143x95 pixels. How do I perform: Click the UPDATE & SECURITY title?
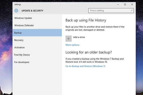[x=32, y=11]
